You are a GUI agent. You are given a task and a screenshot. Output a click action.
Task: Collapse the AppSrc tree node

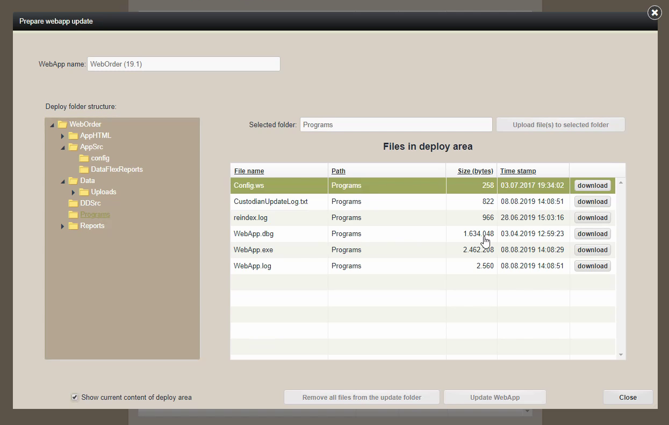[63, 148]
